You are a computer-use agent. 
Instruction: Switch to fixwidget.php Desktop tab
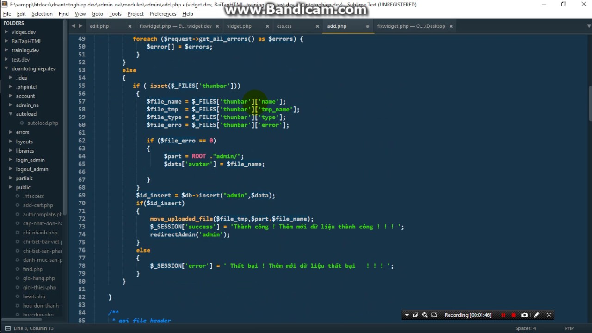(x=411, y=26)
